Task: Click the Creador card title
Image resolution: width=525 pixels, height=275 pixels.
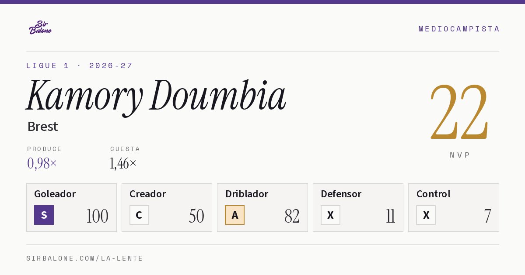Action: (x=148, y=194)
